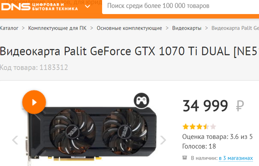Click the product search field

coord(181,6)
